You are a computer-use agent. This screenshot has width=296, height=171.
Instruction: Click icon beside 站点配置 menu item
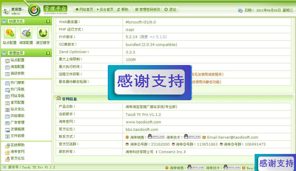(7, 61)
